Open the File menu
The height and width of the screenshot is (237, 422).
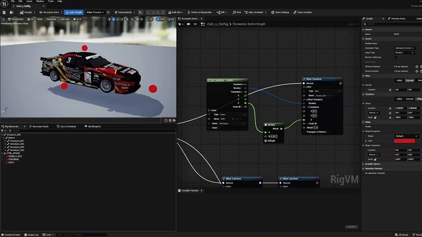(13, 1)
